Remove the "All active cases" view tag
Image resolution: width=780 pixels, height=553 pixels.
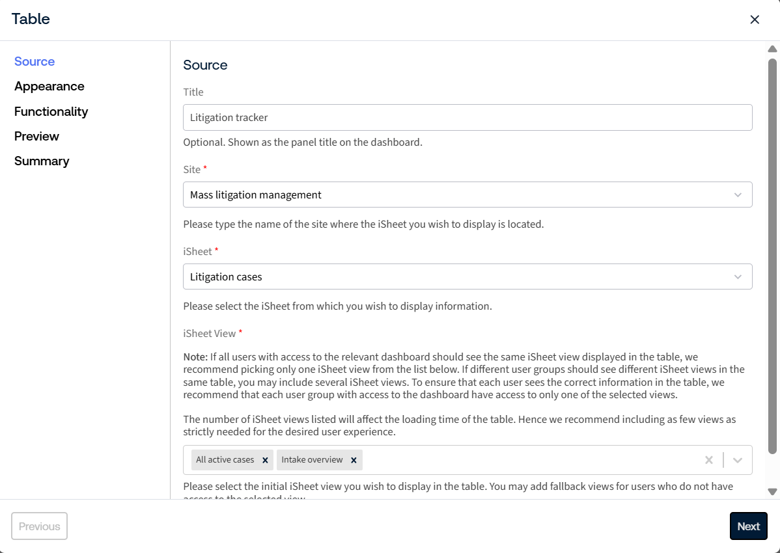pos(265,460)
